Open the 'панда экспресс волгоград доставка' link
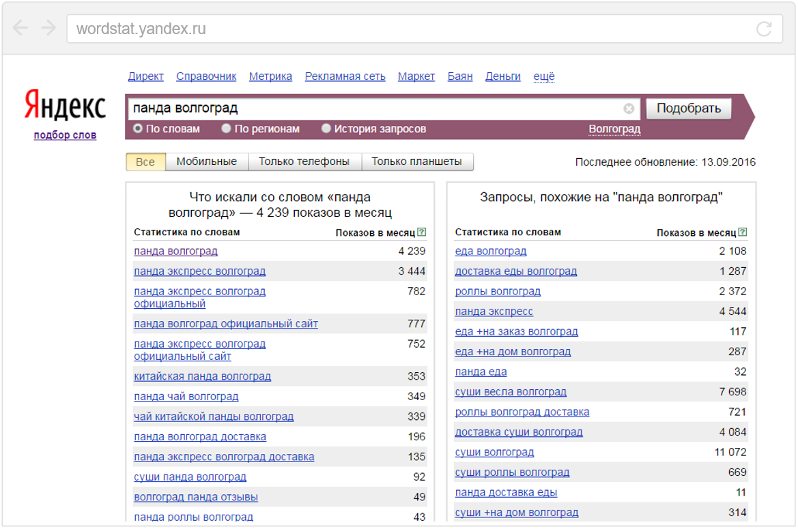The width and height of the screenshot is (798, 529). coord(224,457)
